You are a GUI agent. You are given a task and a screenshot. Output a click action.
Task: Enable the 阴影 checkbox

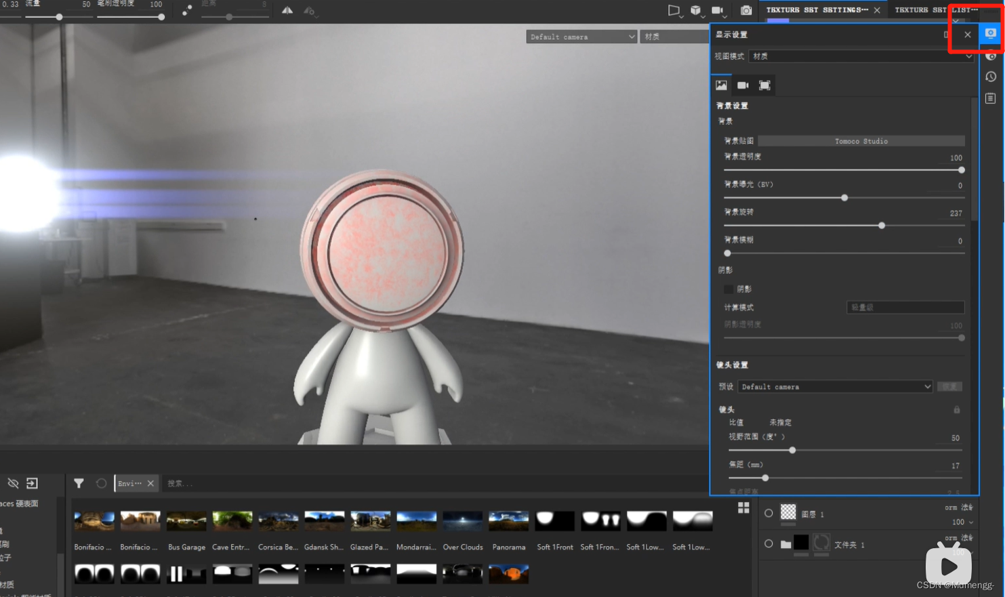click(x=729, y=289)
